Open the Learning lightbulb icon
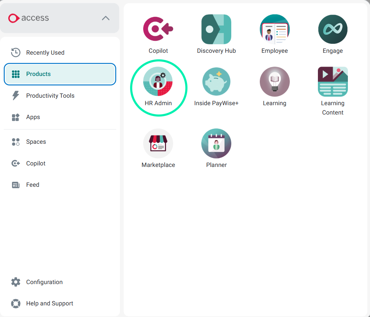This screenshot has height=317, width=370. point(275,82)
